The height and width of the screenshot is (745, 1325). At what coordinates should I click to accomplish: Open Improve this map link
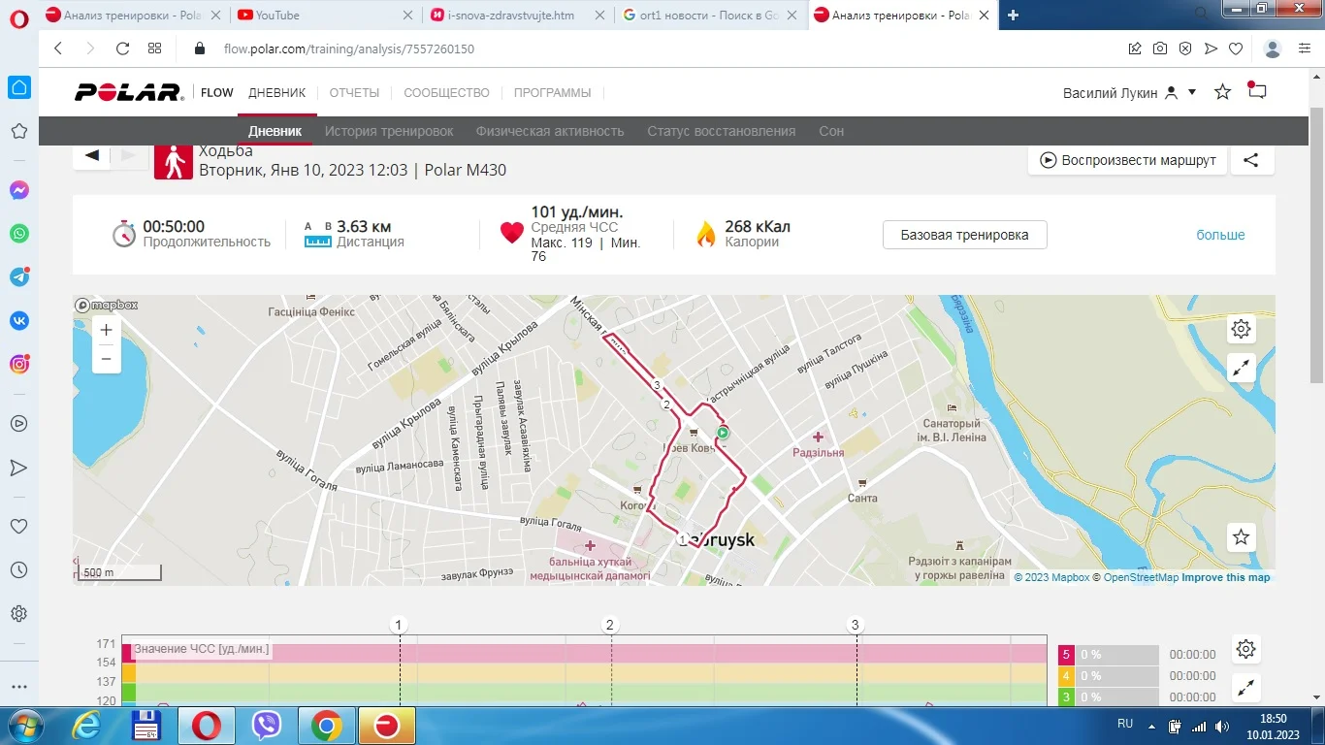1225,577
